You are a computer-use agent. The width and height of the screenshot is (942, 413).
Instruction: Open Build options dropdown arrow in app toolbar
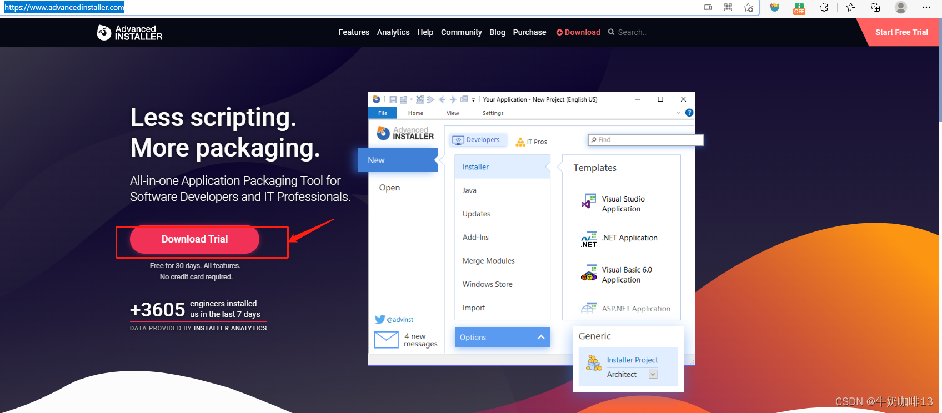pos(412,99)
